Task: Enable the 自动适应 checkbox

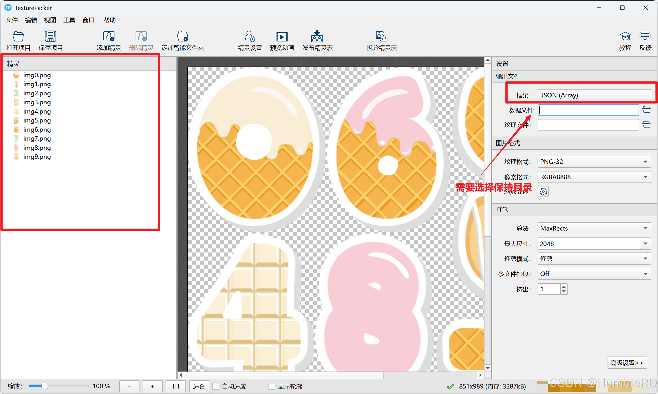Action: pyautogui.click(x=216, y=386)
